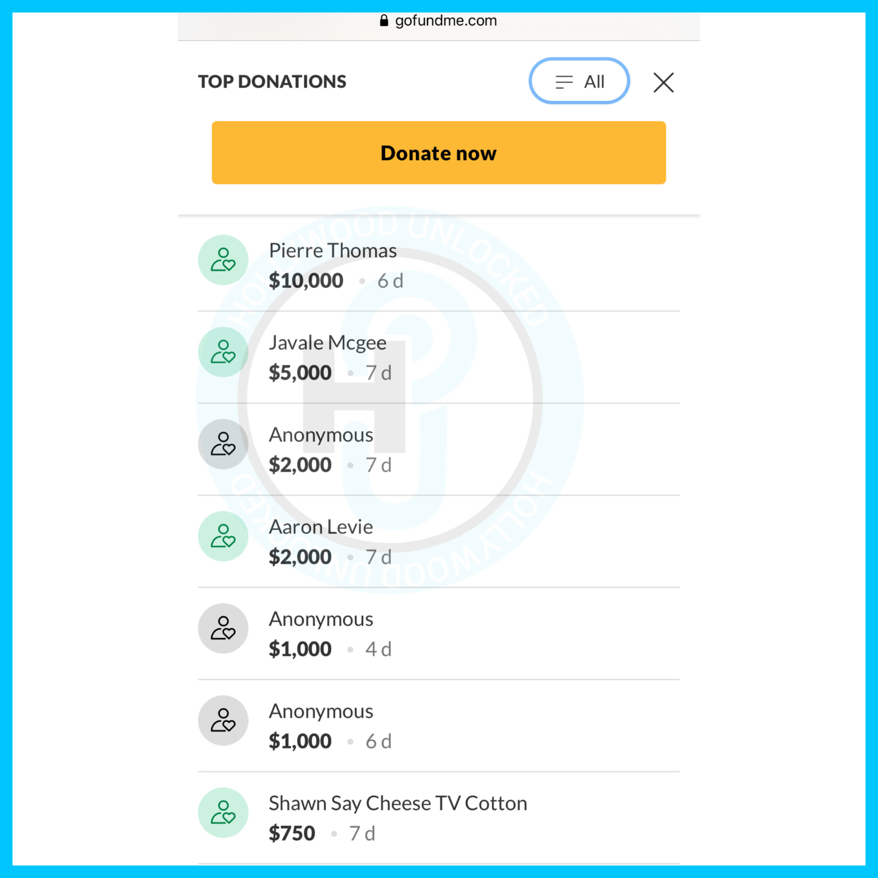Click the $2,000 Anonymous donor avatar
This screenshot has width=878, height=878.
[223, 444]
